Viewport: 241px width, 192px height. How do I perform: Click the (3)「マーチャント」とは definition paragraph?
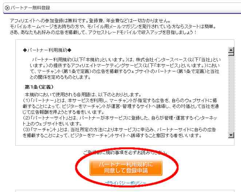[x=119, y=133]
